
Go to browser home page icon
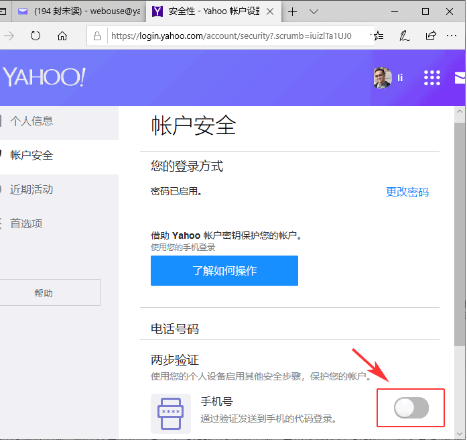pos(62,36)
